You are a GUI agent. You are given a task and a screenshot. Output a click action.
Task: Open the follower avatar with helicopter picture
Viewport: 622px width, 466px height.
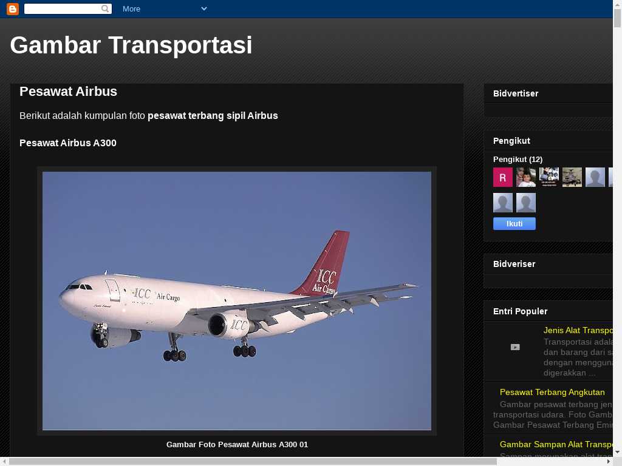[x=572, y=177]
